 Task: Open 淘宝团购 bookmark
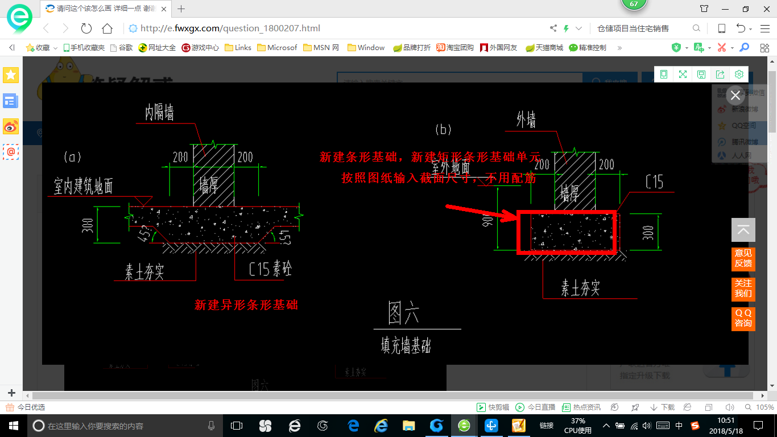tap(455, 48)
